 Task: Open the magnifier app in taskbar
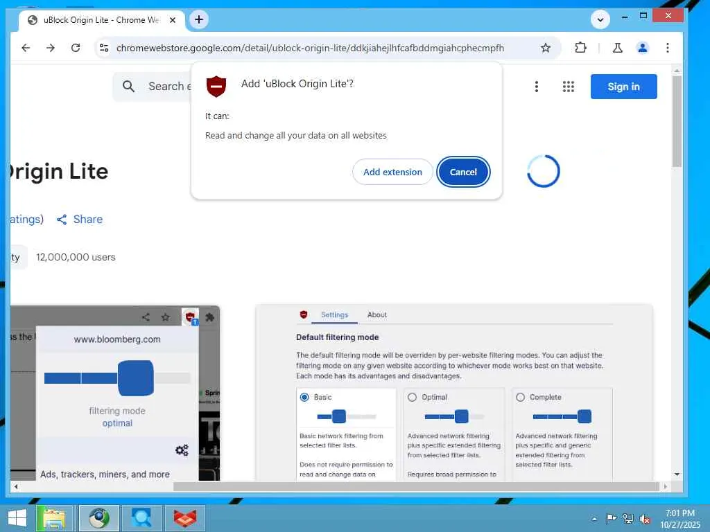tap(141, 518)
